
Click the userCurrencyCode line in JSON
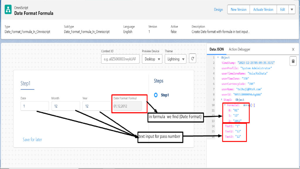[x=238, y=84]
